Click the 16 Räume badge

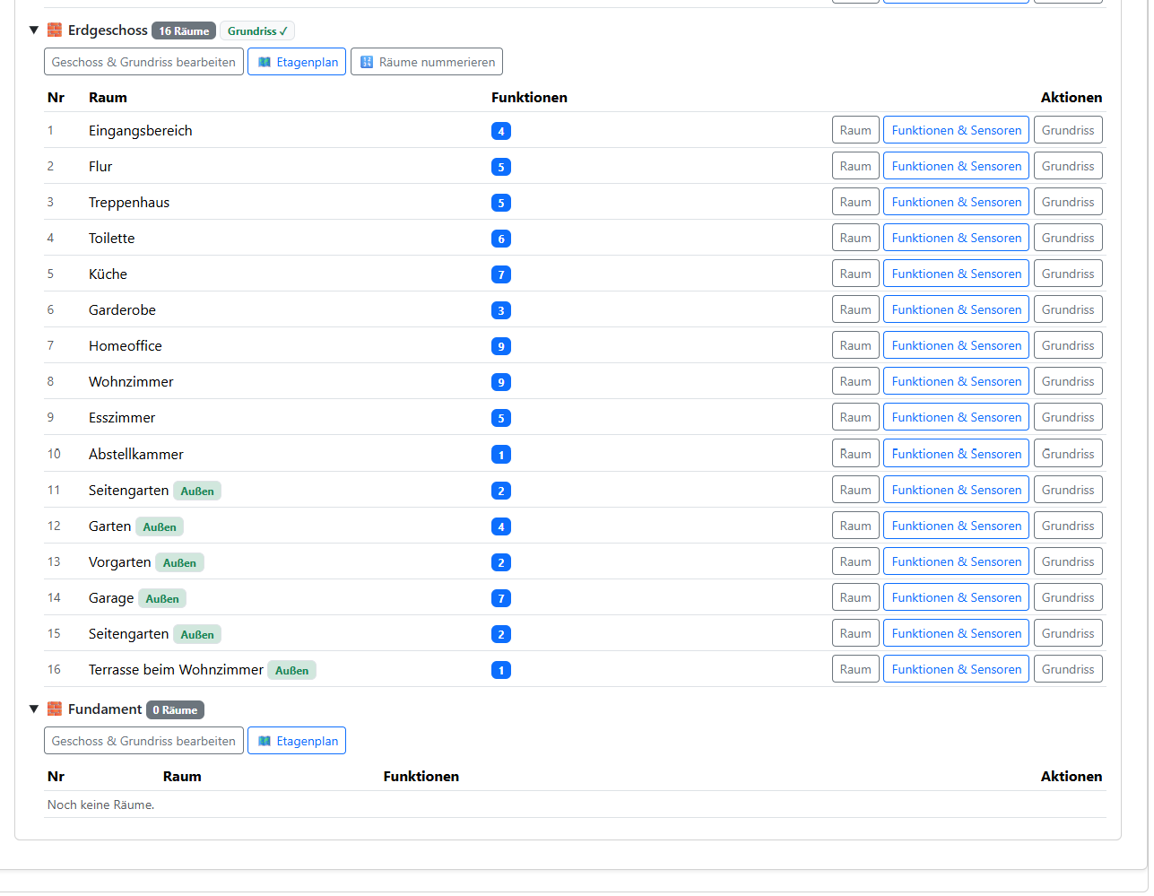coord(184,30)
